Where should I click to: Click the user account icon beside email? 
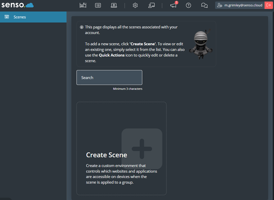tap(220, 5)
